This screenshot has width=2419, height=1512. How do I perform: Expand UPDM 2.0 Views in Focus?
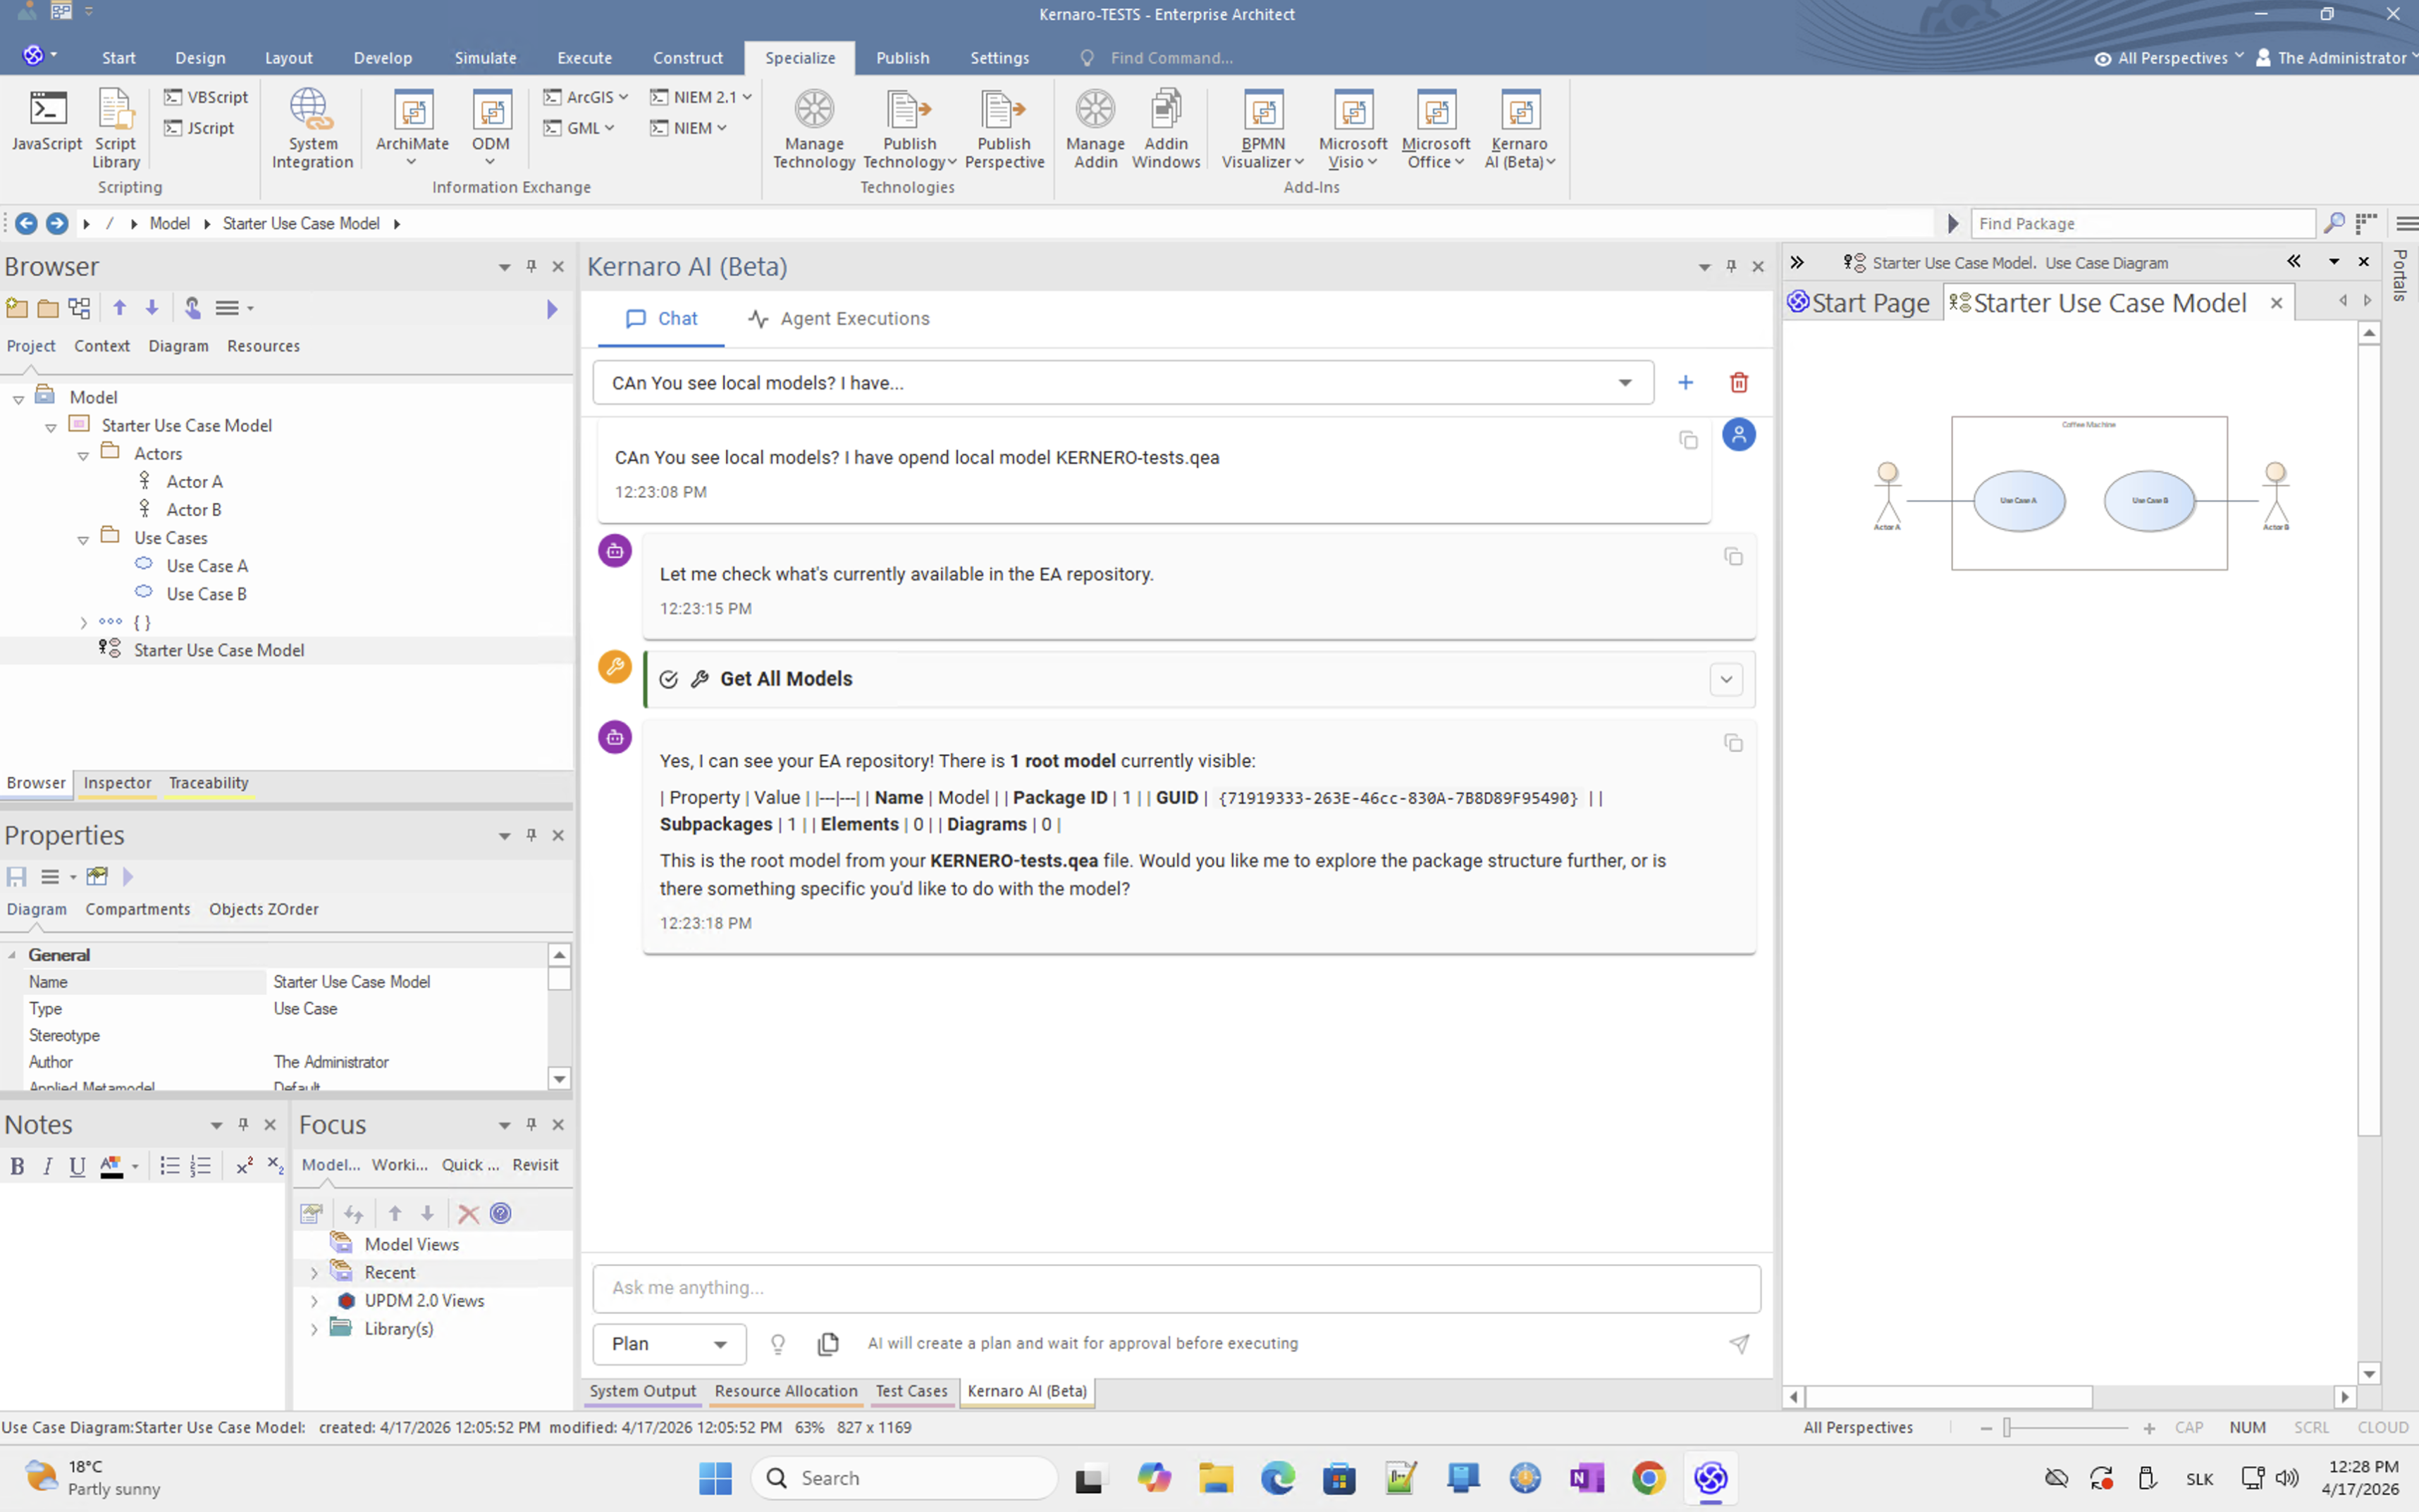(x=314, y=1301)
